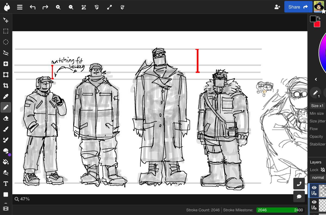Screen dimensions: 326x215
Task: Start a voice call with phone button
Action: tap(299, 184)
